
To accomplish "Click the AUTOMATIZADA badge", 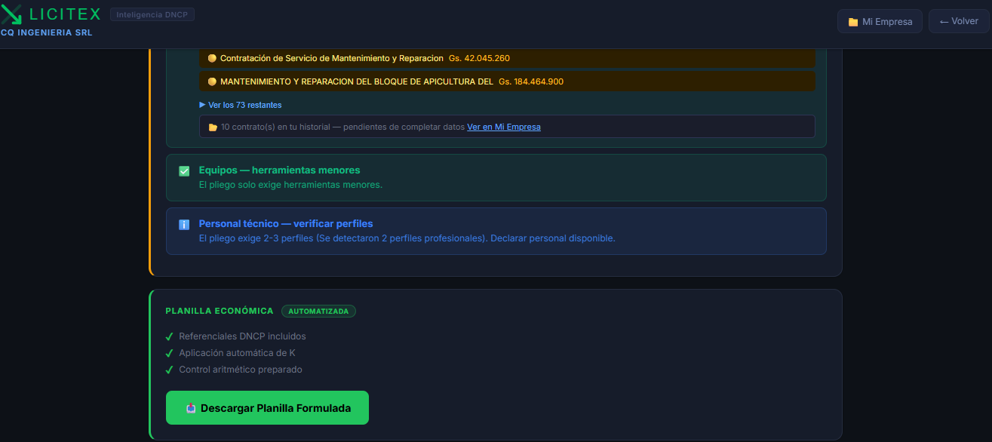I will click(318, 311).
